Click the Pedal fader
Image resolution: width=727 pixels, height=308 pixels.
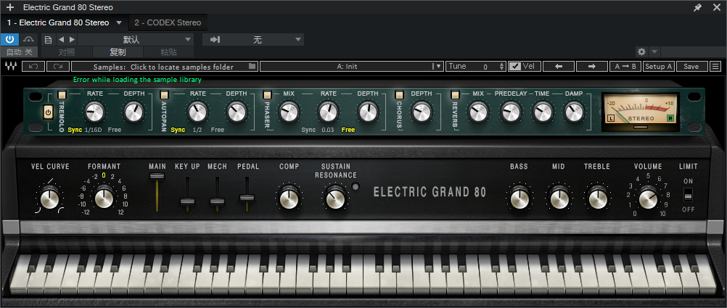tap(247, 197)
